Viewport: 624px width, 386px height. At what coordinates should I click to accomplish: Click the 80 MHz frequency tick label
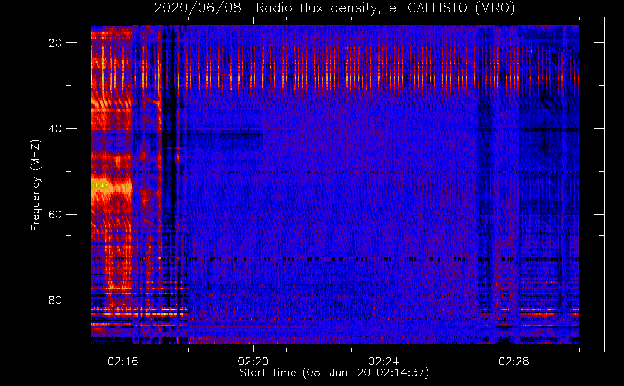click(55, 300)
